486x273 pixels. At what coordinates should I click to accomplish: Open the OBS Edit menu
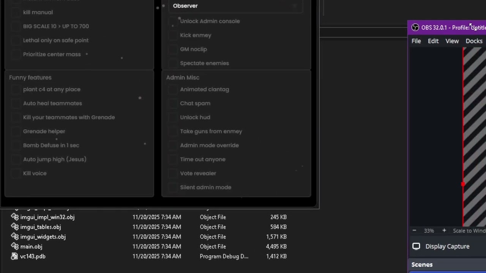(433, 41)
